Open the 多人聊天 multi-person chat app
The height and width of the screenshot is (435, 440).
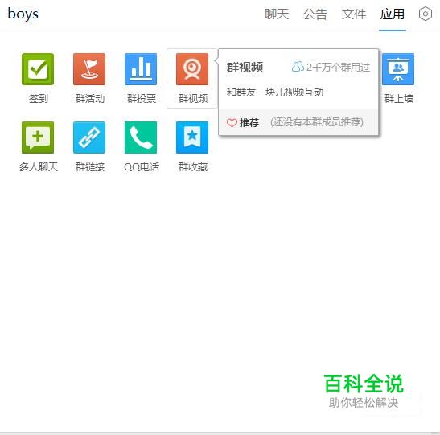38,137
